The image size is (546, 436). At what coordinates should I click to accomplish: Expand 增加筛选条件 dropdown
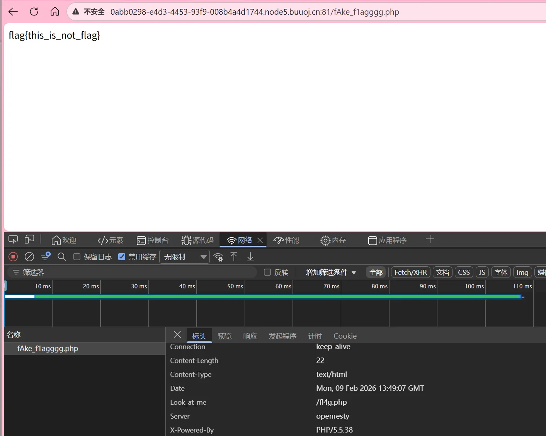click(x=330, y=272)
